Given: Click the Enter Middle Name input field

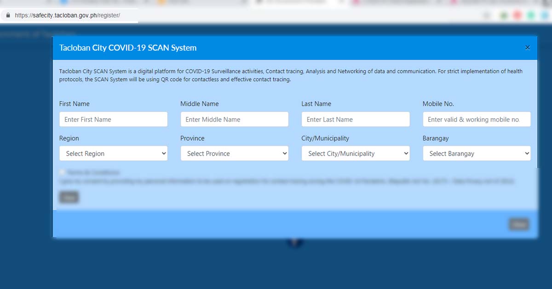Looking at the screenshot, I should point(234,119).
